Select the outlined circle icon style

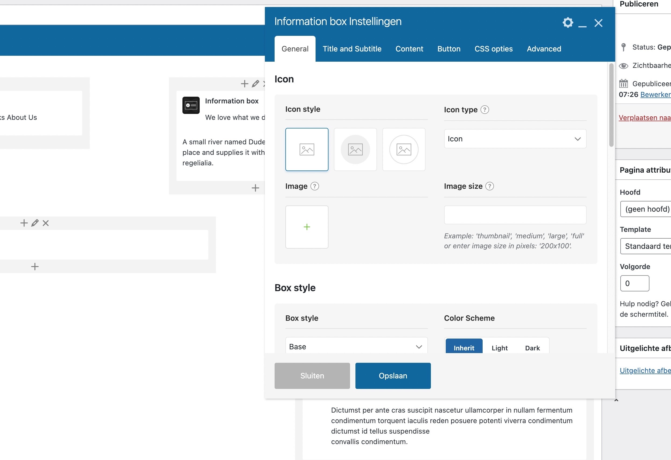404,149
